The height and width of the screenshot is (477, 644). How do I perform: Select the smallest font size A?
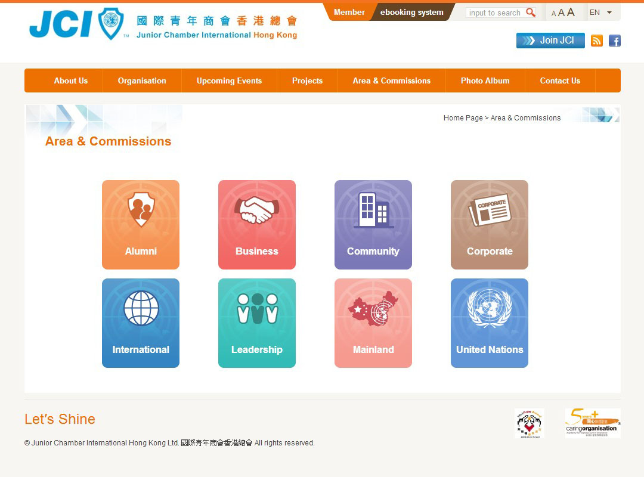(553, 14)
